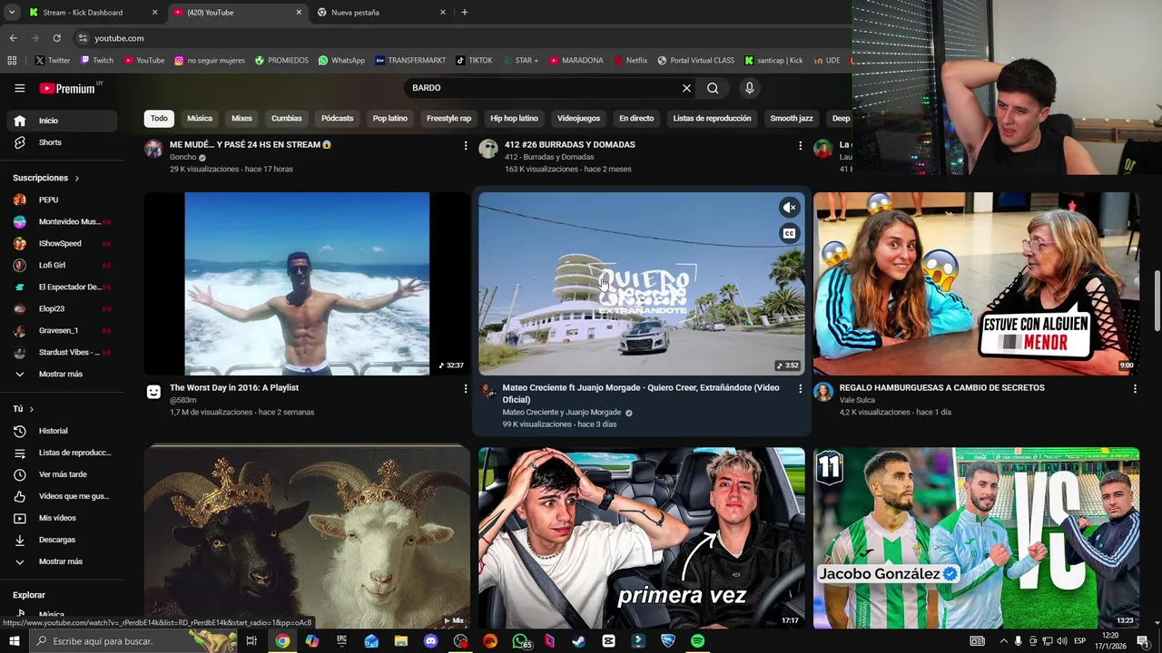Open options menu for 412 #26 video
Image resolution: width=1162 pixels, height=653 pixels.
click(x=800, y=145)
